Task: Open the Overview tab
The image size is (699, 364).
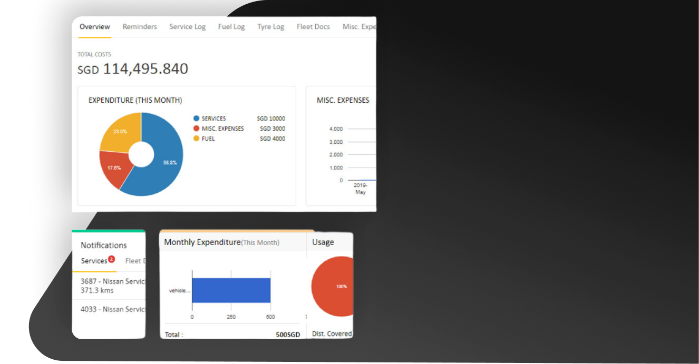Action: tap(95, 27)
